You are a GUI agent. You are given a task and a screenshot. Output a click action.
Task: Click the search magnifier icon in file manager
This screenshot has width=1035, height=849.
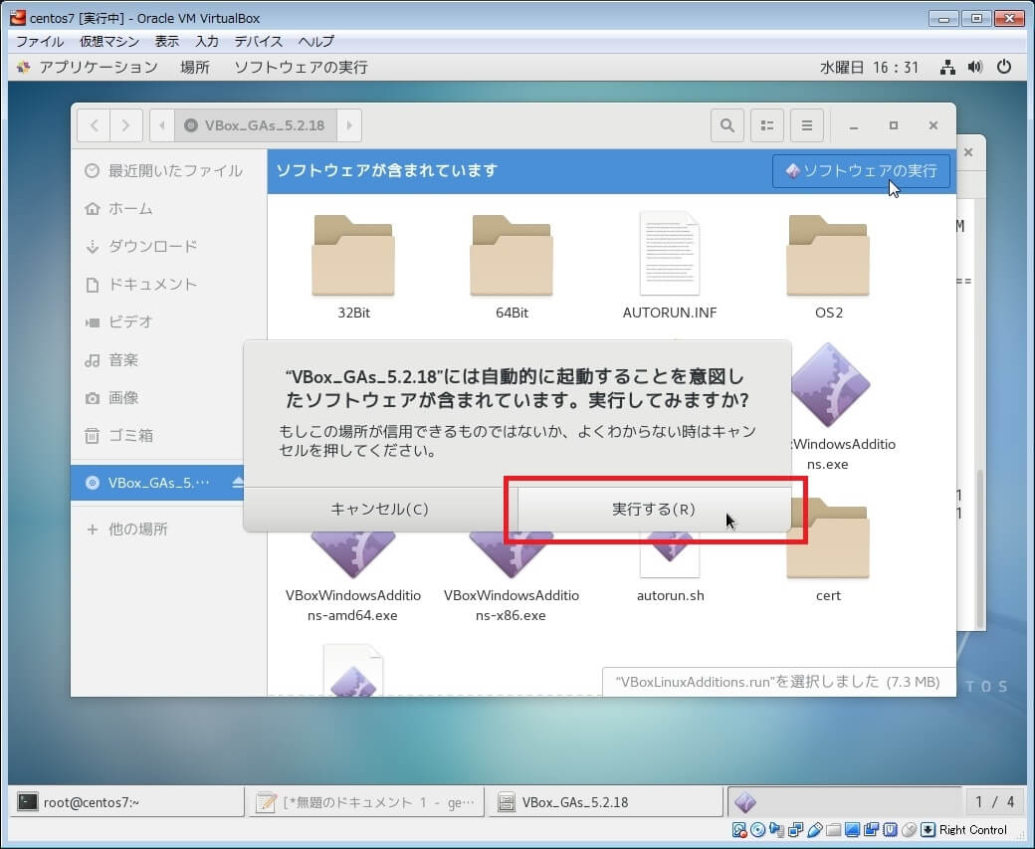point(727,125)
